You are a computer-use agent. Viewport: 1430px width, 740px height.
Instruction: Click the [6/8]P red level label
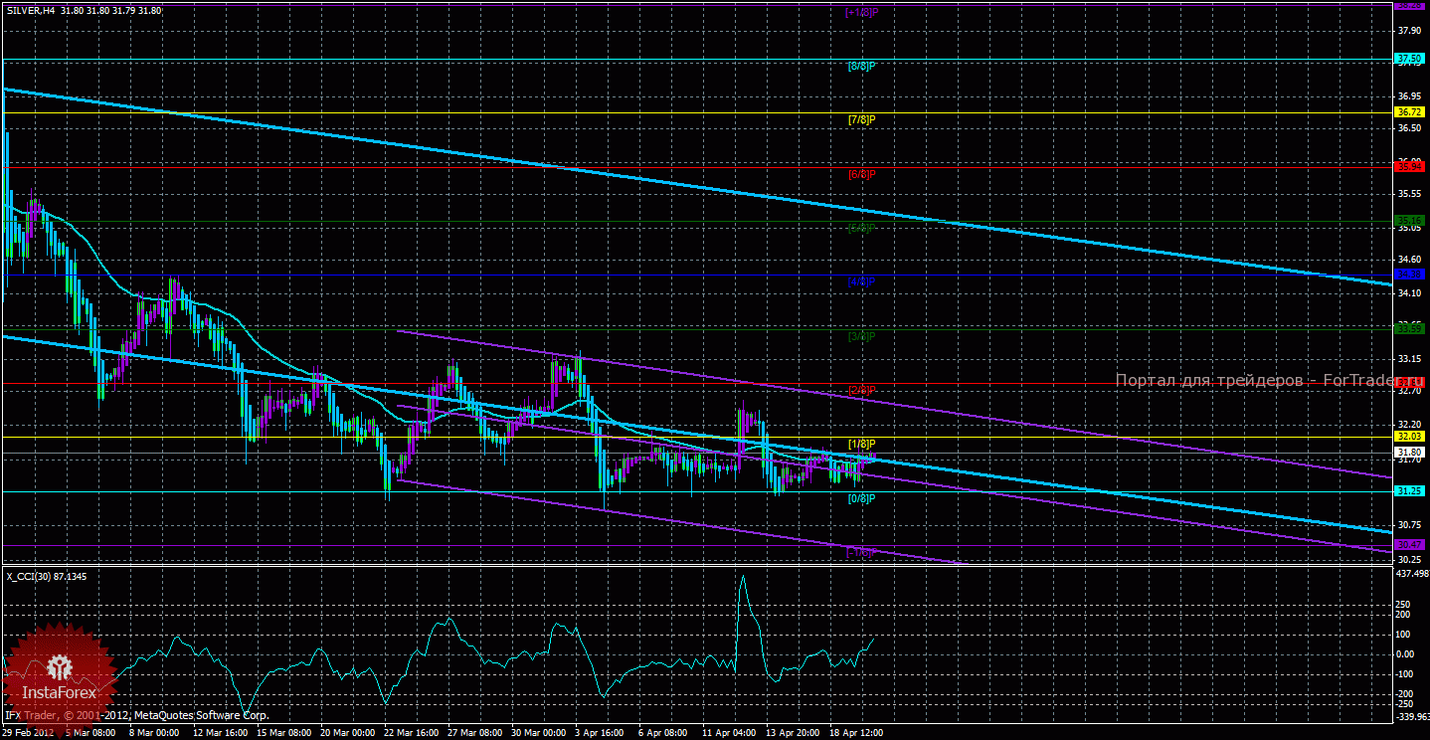point(861,174)
